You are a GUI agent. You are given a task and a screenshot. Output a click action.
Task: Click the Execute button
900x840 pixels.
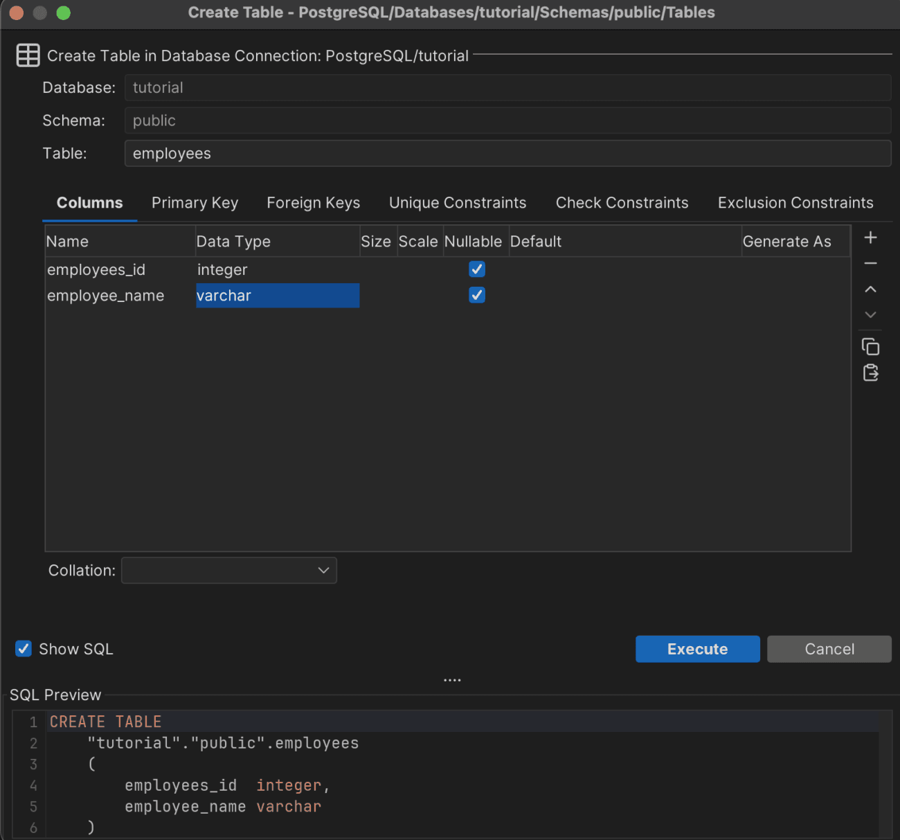(697, 649)
